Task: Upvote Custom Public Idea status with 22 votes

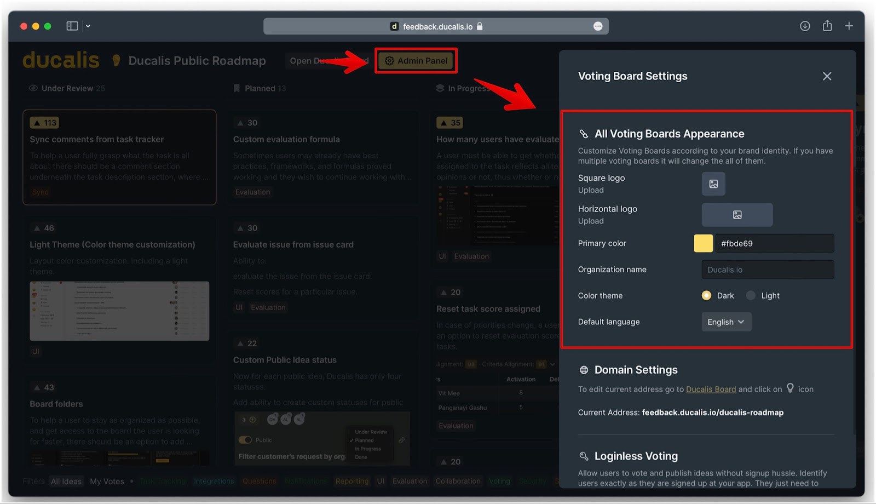Action: click(x=247, y=343)
